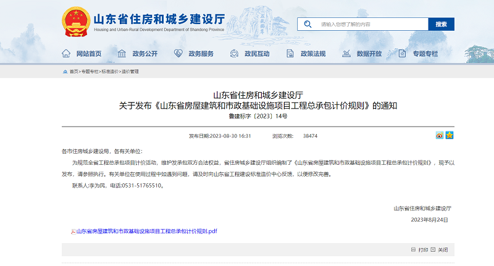This screenshot has height=266, width=494.
Task: Share via the Sina Weibo icon
Action: point(440,135)
